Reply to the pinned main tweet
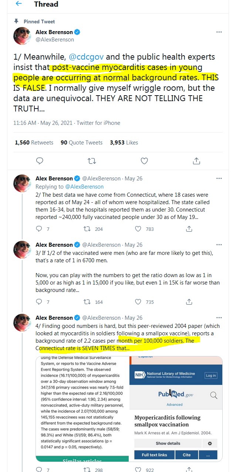The width and height of the screenshot is (233, 472). (x=40, y=161)
